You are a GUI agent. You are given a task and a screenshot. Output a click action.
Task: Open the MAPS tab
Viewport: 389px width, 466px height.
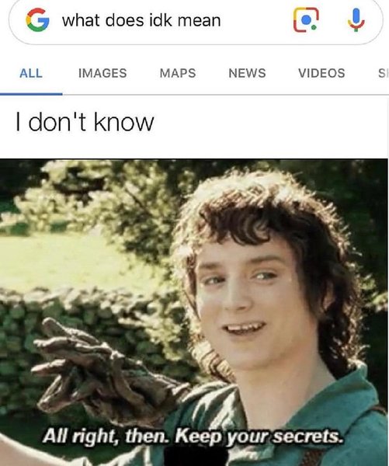click(x=178, y=73)
